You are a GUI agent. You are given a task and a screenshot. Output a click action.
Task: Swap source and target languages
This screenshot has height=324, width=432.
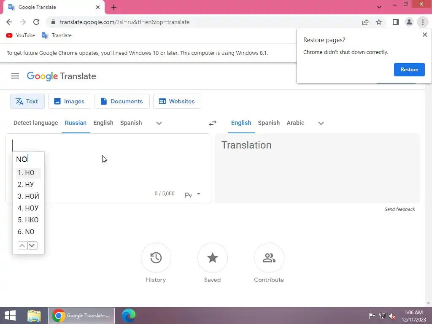point(213,123)
